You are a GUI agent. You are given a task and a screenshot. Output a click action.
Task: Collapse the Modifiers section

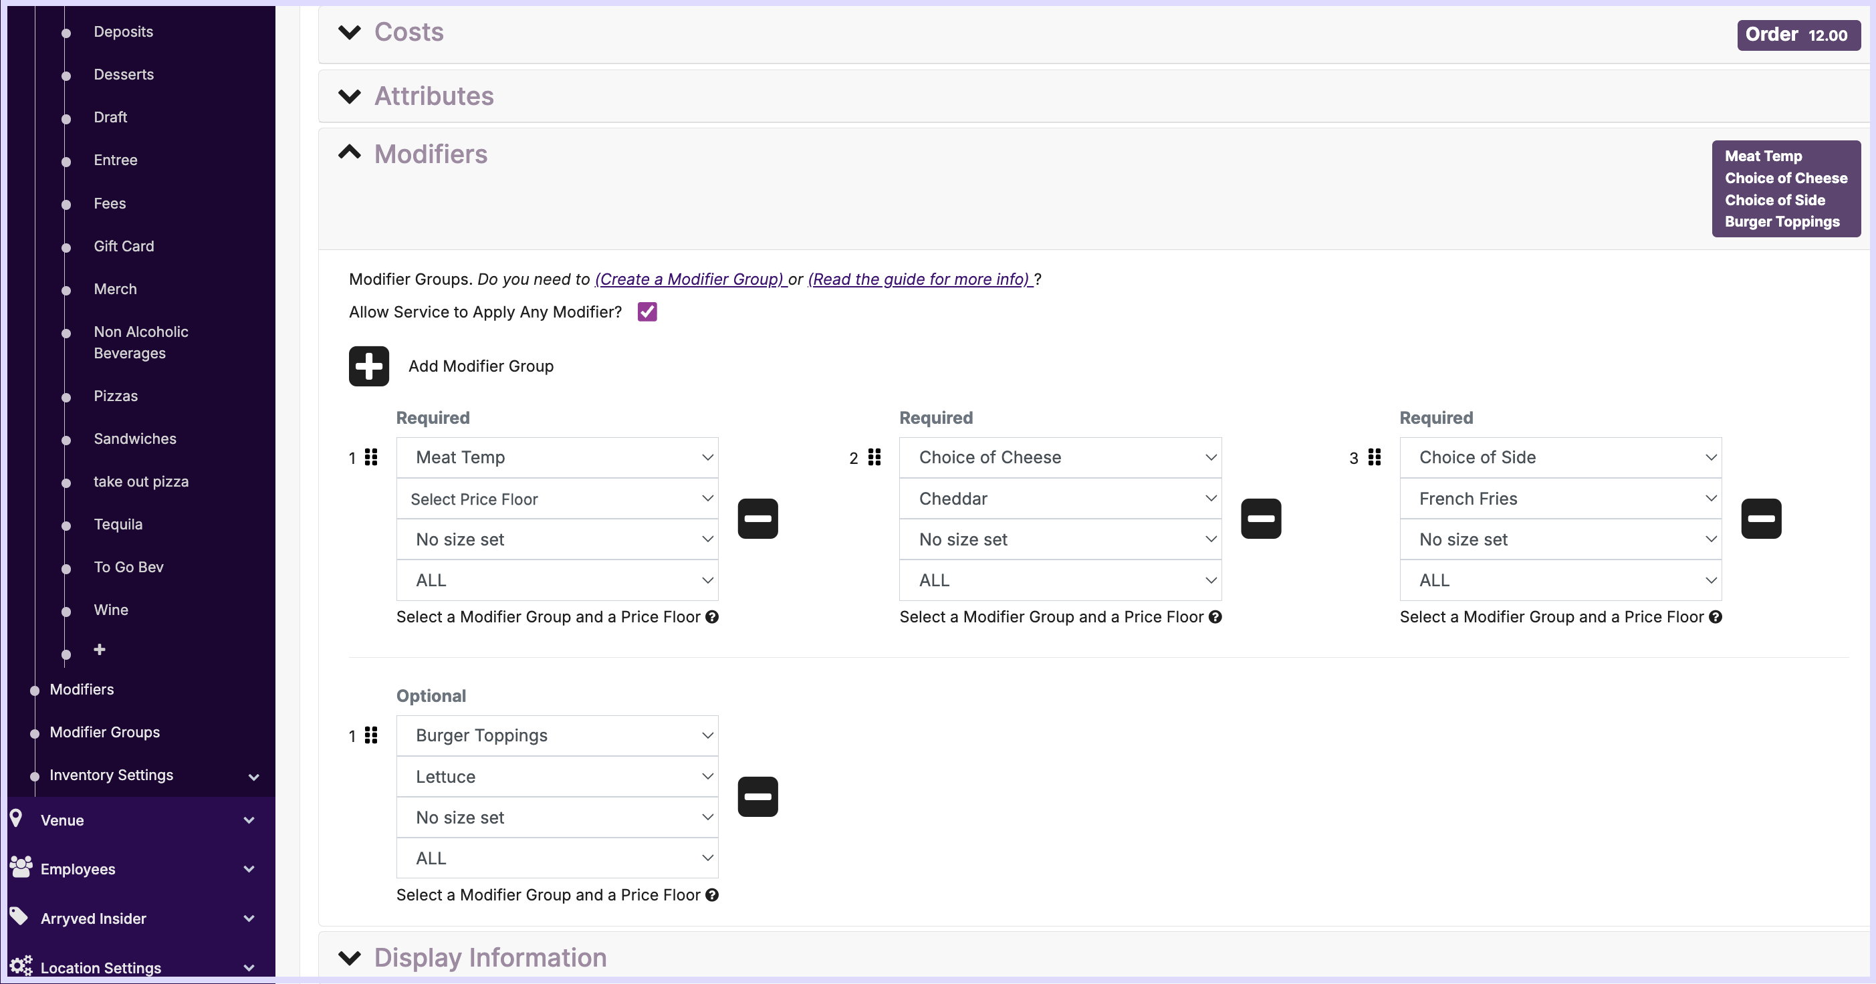pos(350,153)
